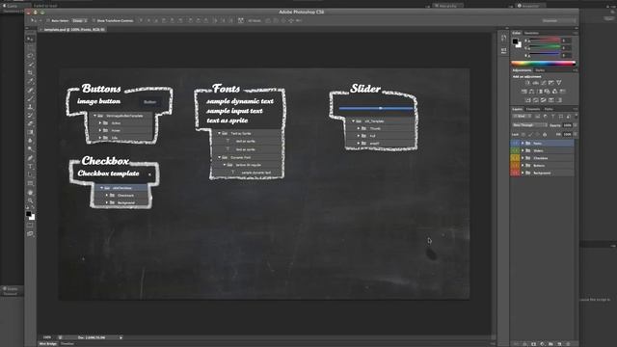Add a Black & White adjustment
617x347 pixels.
[x=540, y=92]
